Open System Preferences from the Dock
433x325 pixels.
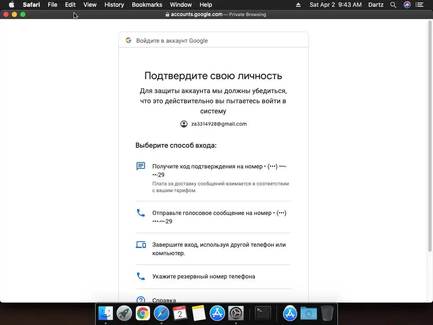(236, 314)
